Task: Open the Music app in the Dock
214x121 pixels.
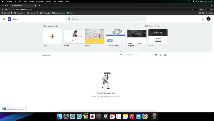Action: tap(132, 116)
